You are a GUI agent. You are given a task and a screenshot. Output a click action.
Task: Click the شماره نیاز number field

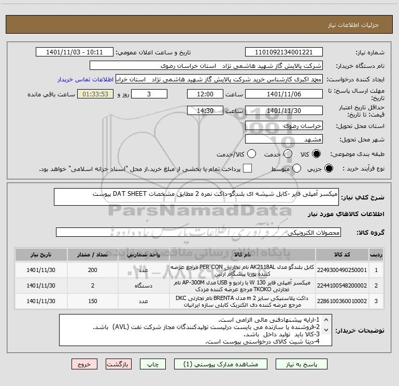point(284,52)
